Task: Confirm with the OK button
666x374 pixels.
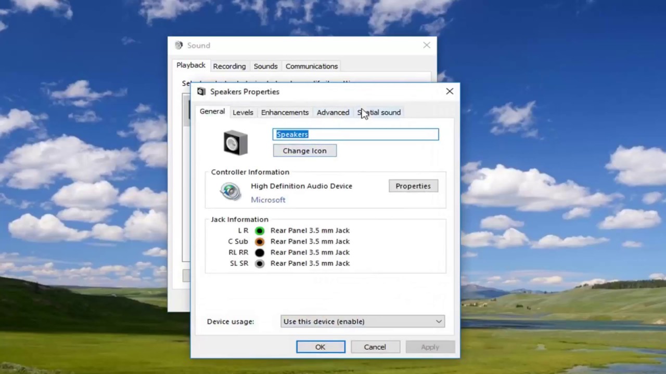Action: [321, 347]
